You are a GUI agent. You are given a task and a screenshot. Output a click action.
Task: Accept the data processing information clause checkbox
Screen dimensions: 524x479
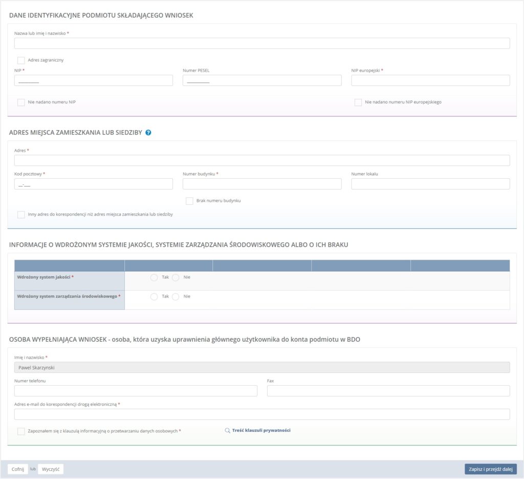pos(21,431)
